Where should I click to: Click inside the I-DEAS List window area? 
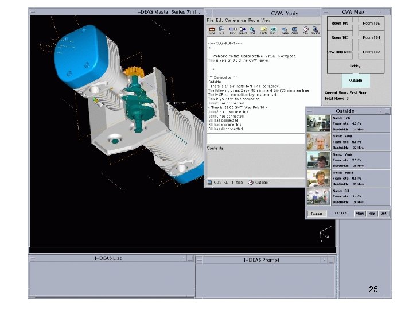click(112, 278)
